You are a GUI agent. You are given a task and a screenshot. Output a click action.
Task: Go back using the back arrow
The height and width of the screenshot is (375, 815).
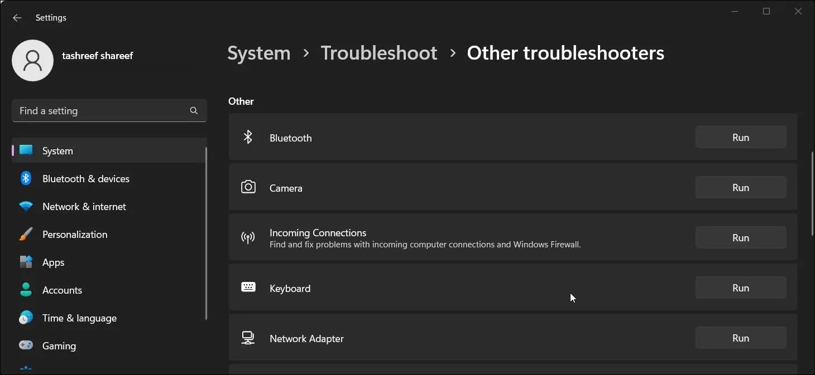click(x=17, y=17)
